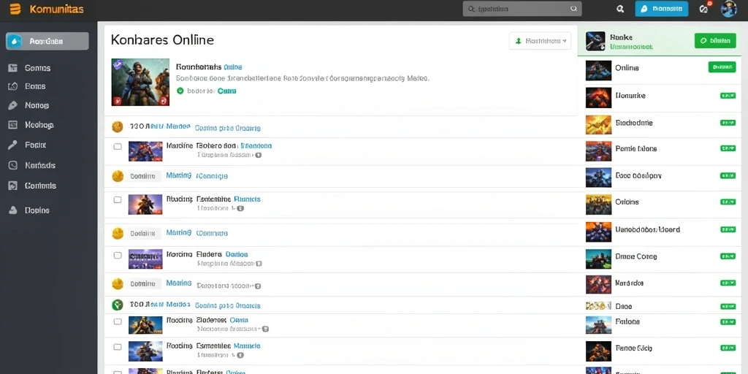
Task: Open the blue link ending Rootine Esmontles row
Action: point(247,346)
